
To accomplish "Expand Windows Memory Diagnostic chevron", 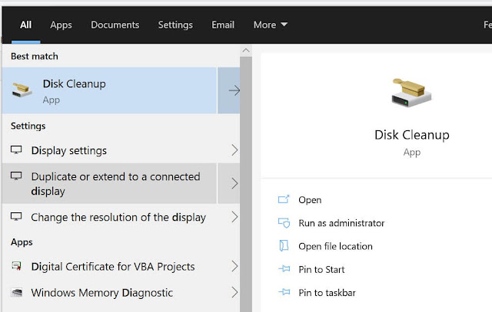I will click(234, 292).
